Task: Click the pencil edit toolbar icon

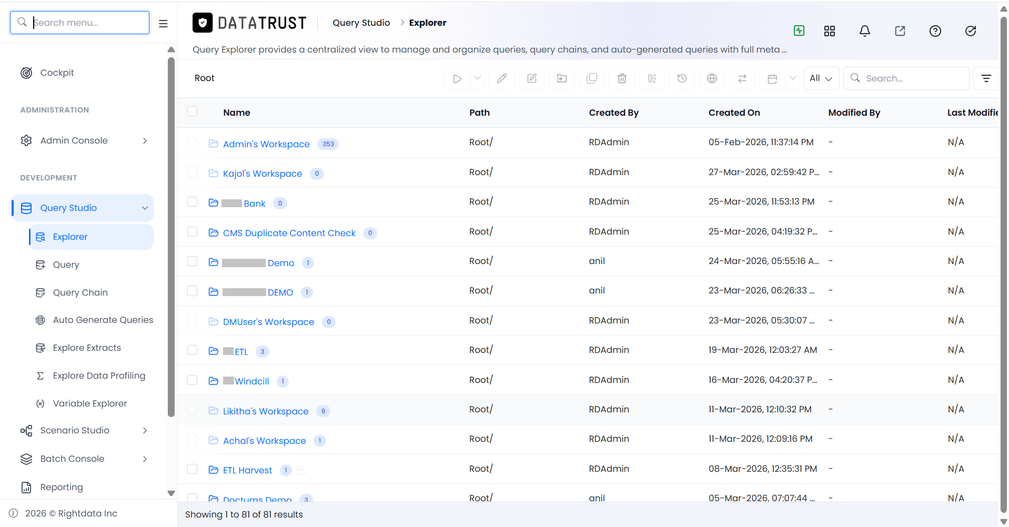Action: point(502,78)
